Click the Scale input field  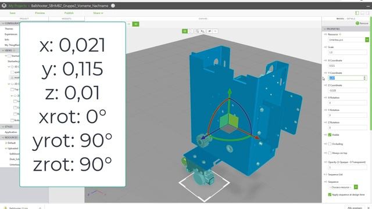(348, 52)
